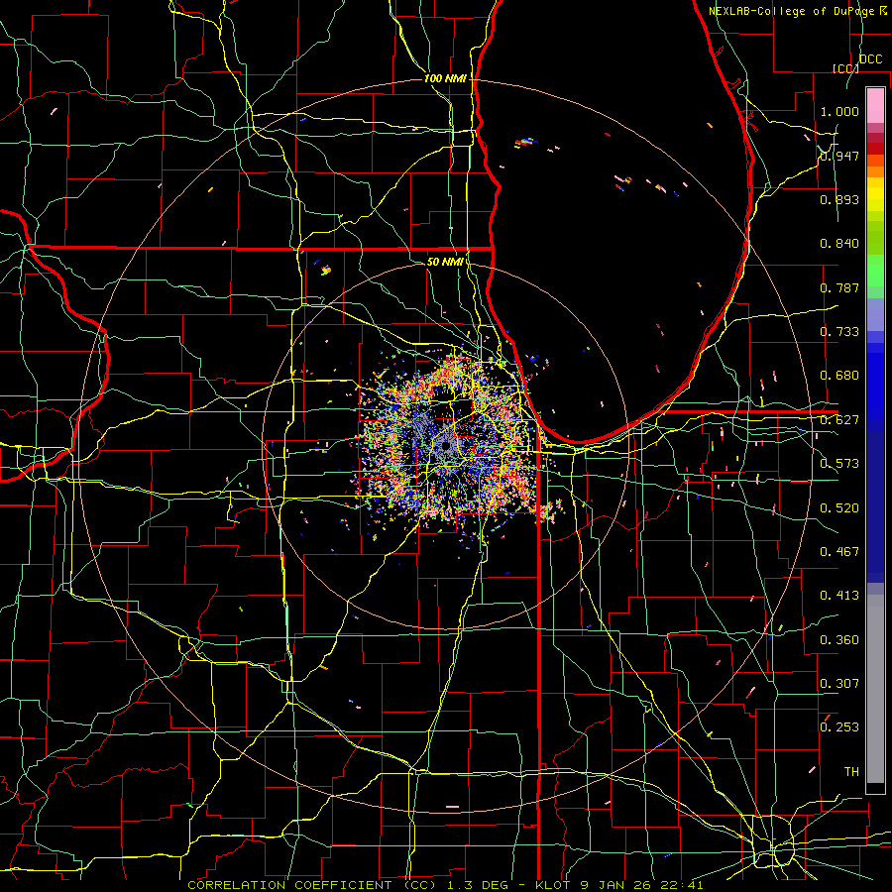Select the 0.520 scale value
892x892 pixels.
pos(839,508)
